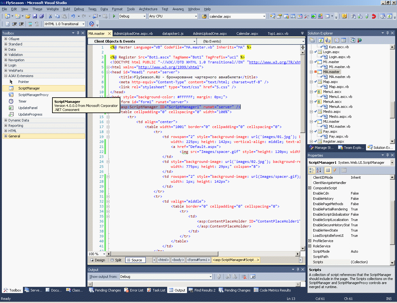
Task: Click Refresh icon in Solution Explorer toolbar
Action: 321,40
